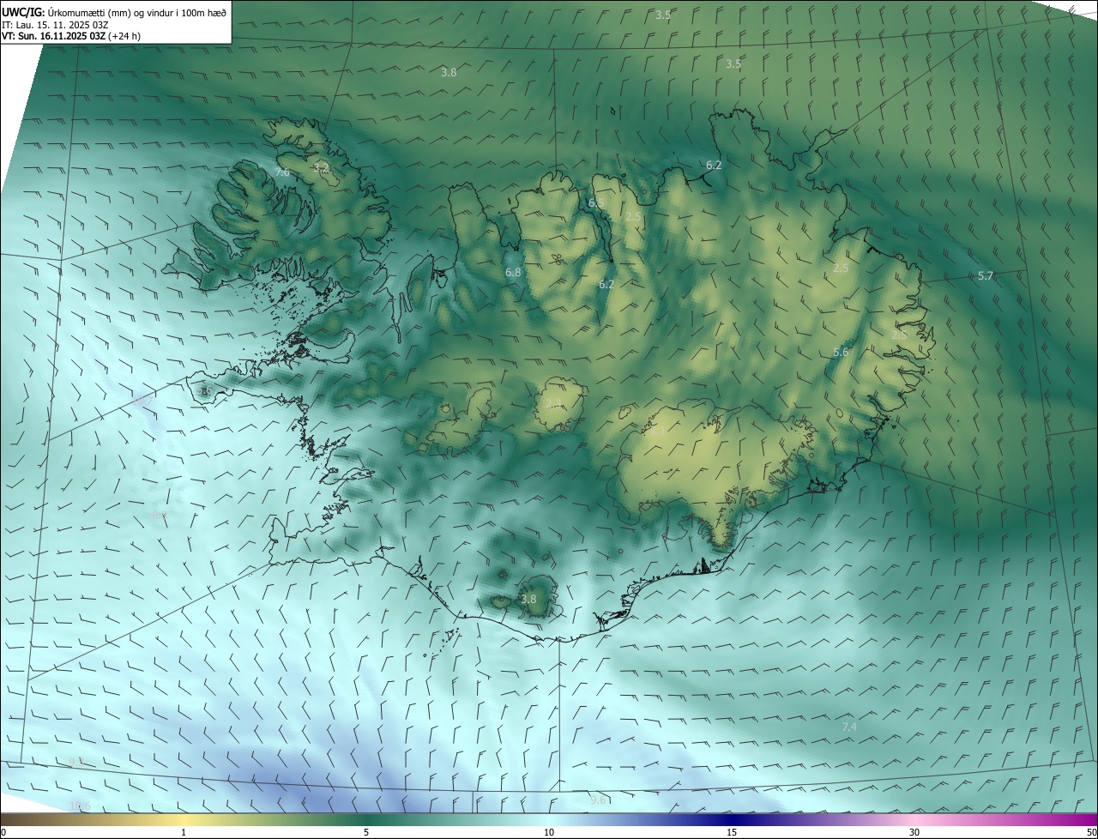The width and height of the screenshot is (1098, 839).
Task: Click the 5.7 value label off the east coast
Action: click(x=986, y=275)
